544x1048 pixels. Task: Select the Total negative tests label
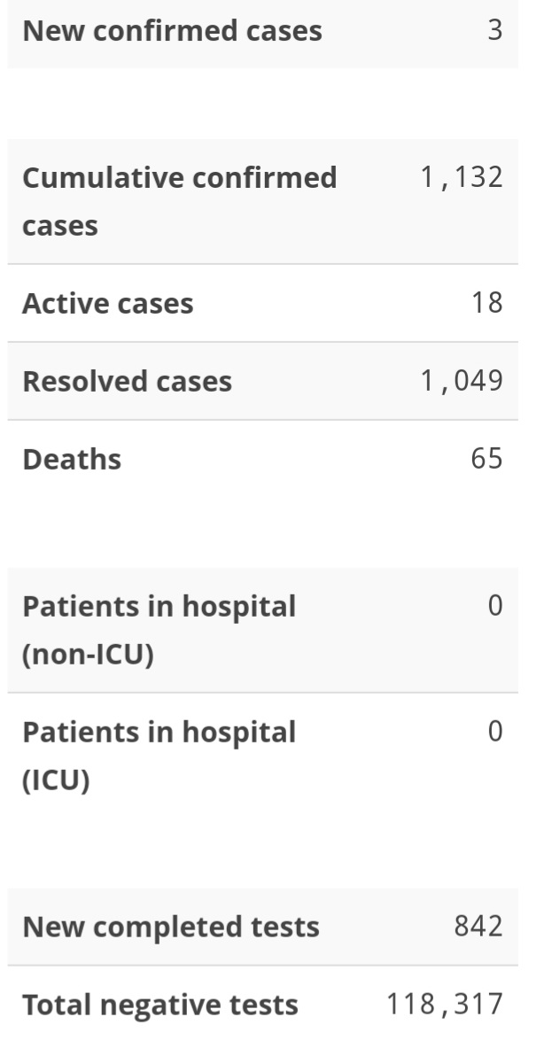click(x=160, y=1005)
